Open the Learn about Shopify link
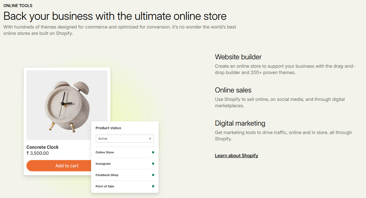Screen dimensions: 366x198 [x=236, y=155]
